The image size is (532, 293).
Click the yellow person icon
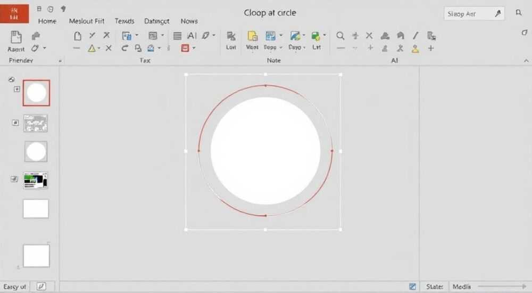point(415,48)
